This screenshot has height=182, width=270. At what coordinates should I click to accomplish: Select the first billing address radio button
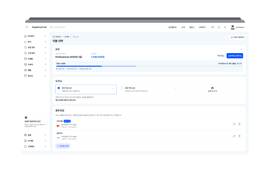(59, 88)
